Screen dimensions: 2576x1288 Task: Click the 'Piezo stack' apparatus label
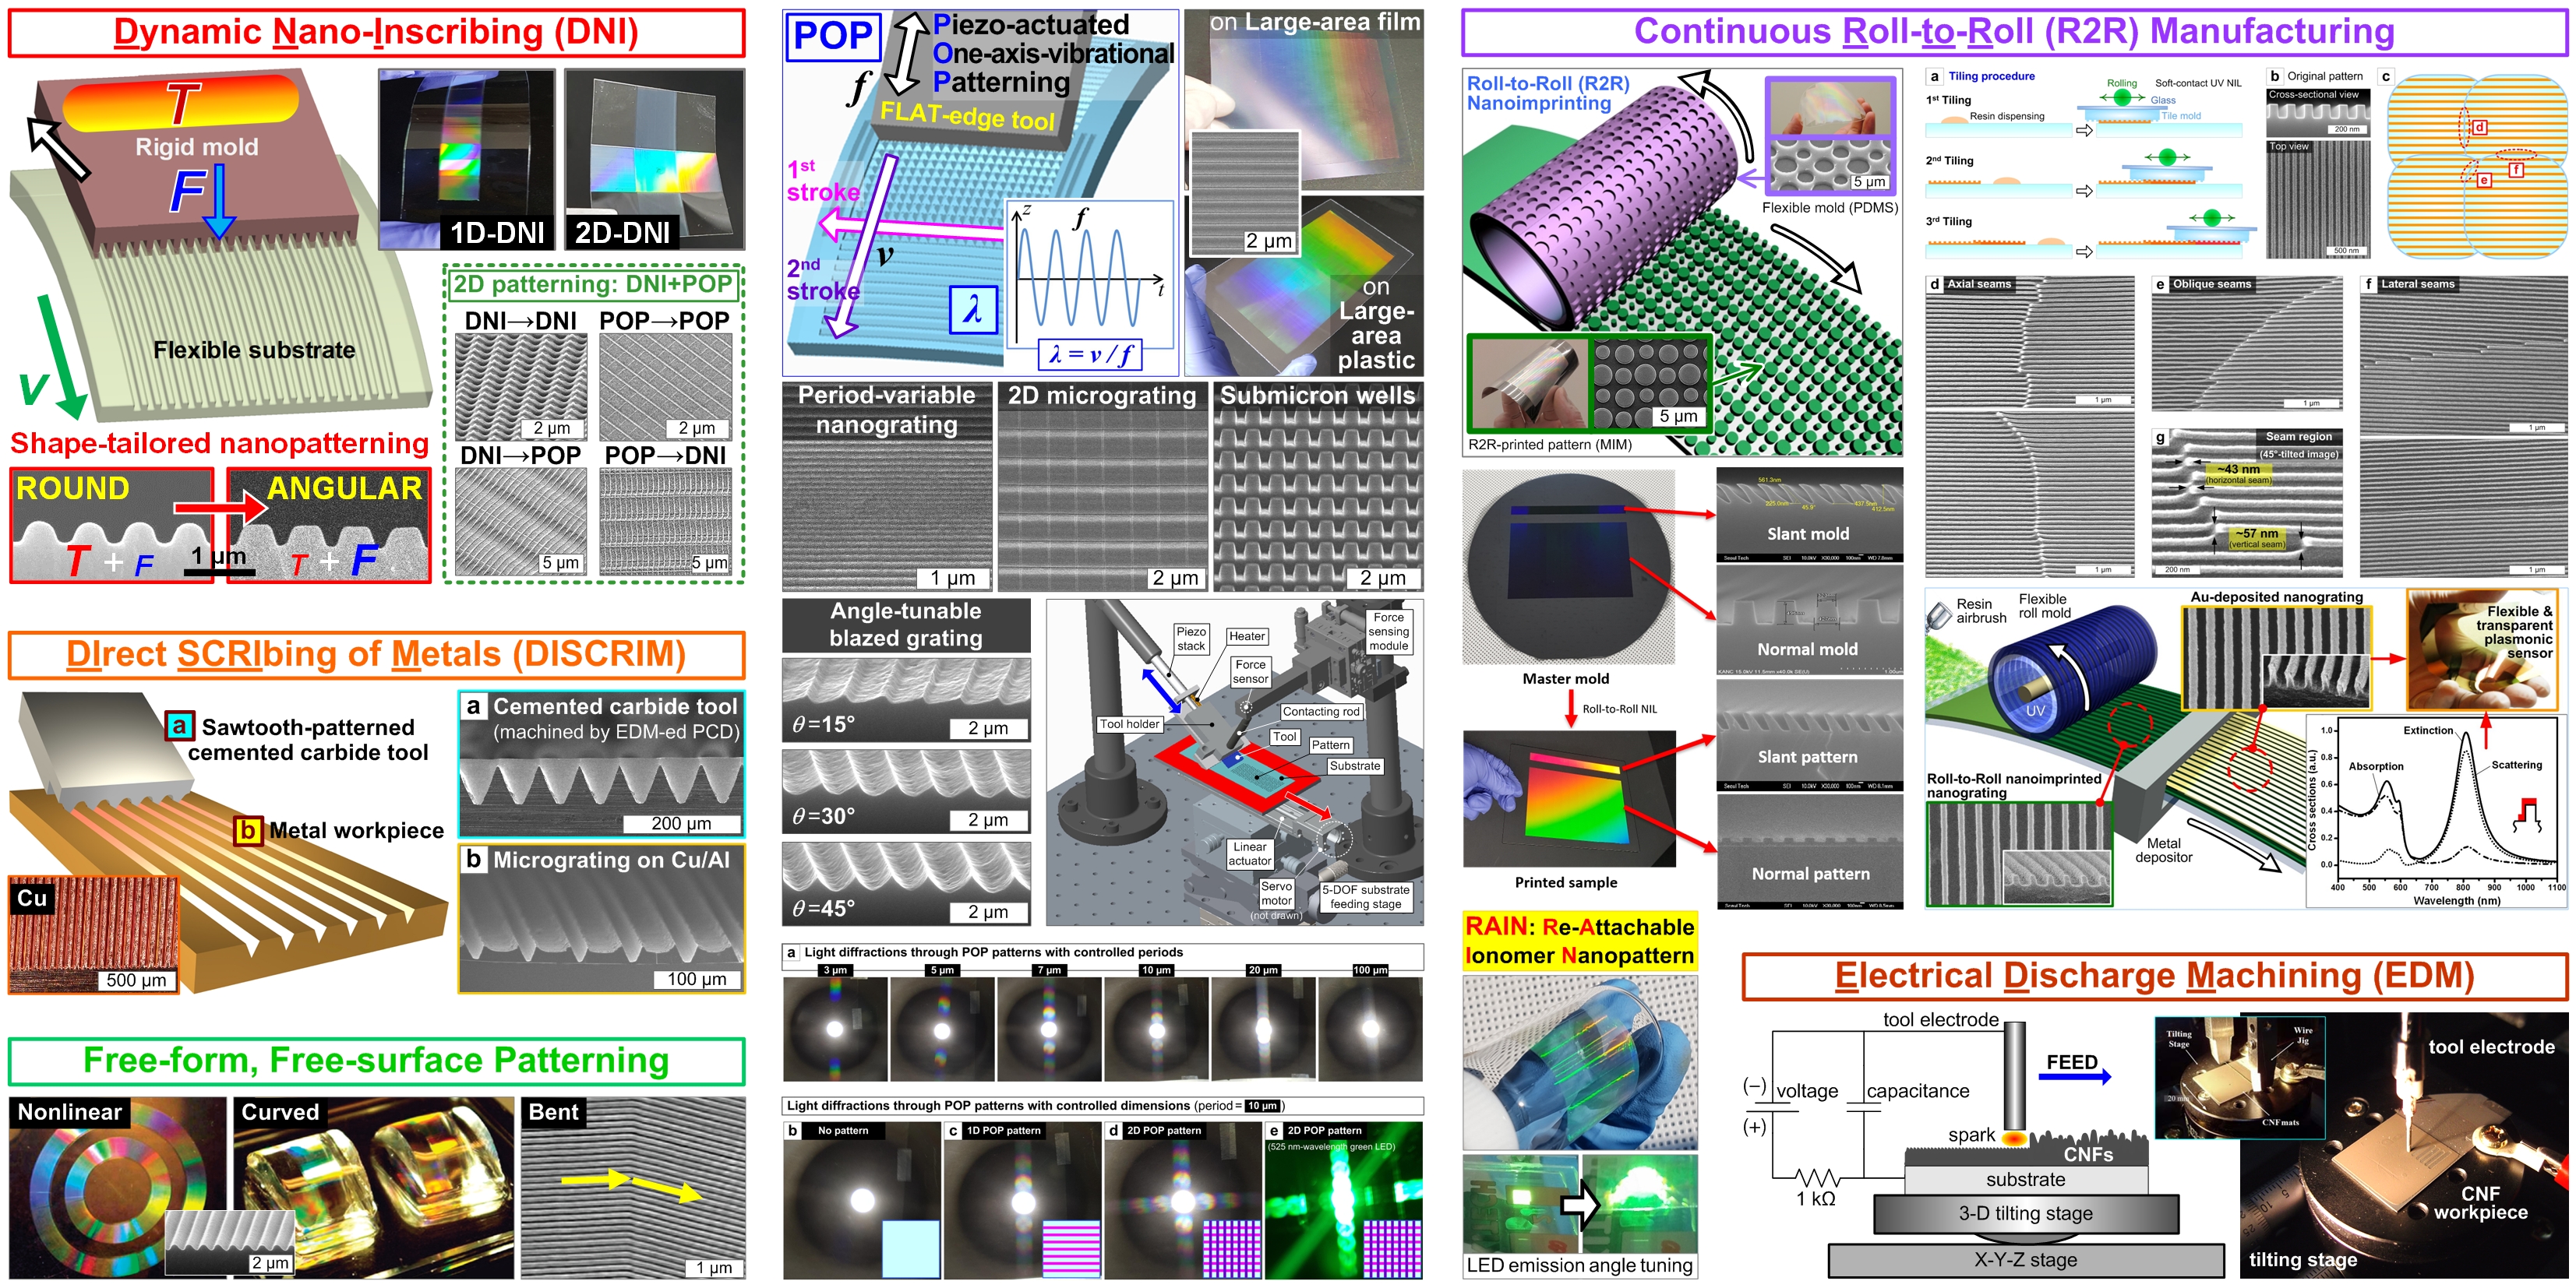(x=1191, y=639)
